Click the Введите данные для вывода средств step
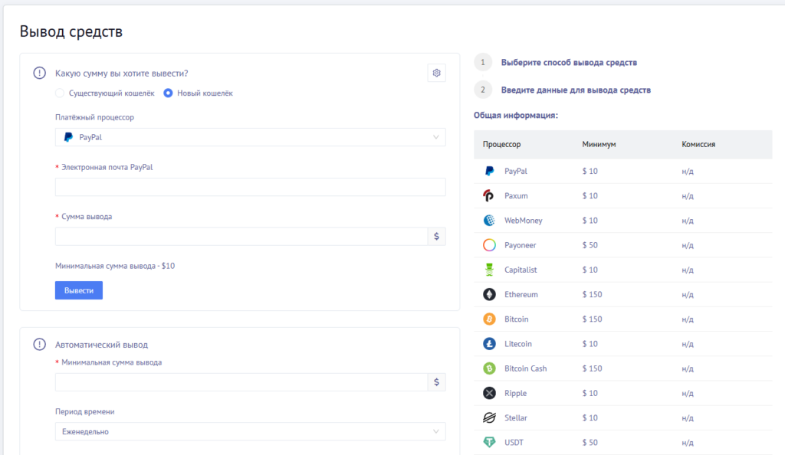785x455 pixels. tap(575, 90)
